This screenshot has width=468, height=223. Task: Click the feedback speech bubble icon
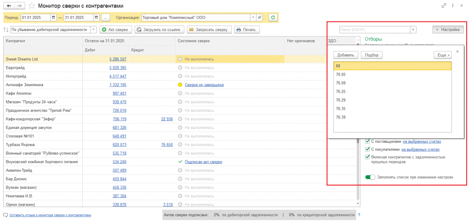tap(5, 215)
